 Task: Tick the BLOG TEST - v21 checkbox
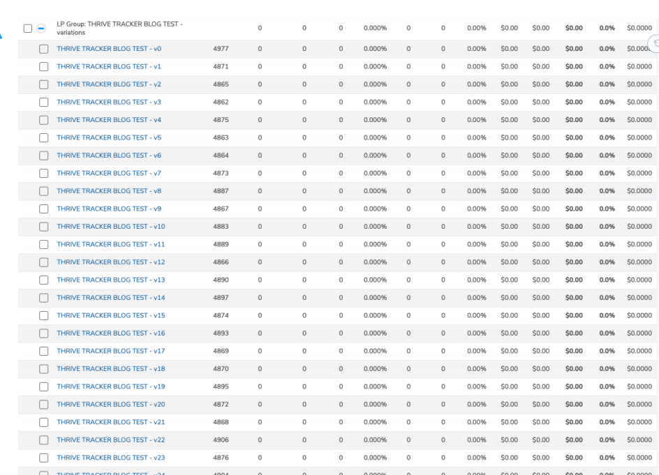tap(44, 423)
